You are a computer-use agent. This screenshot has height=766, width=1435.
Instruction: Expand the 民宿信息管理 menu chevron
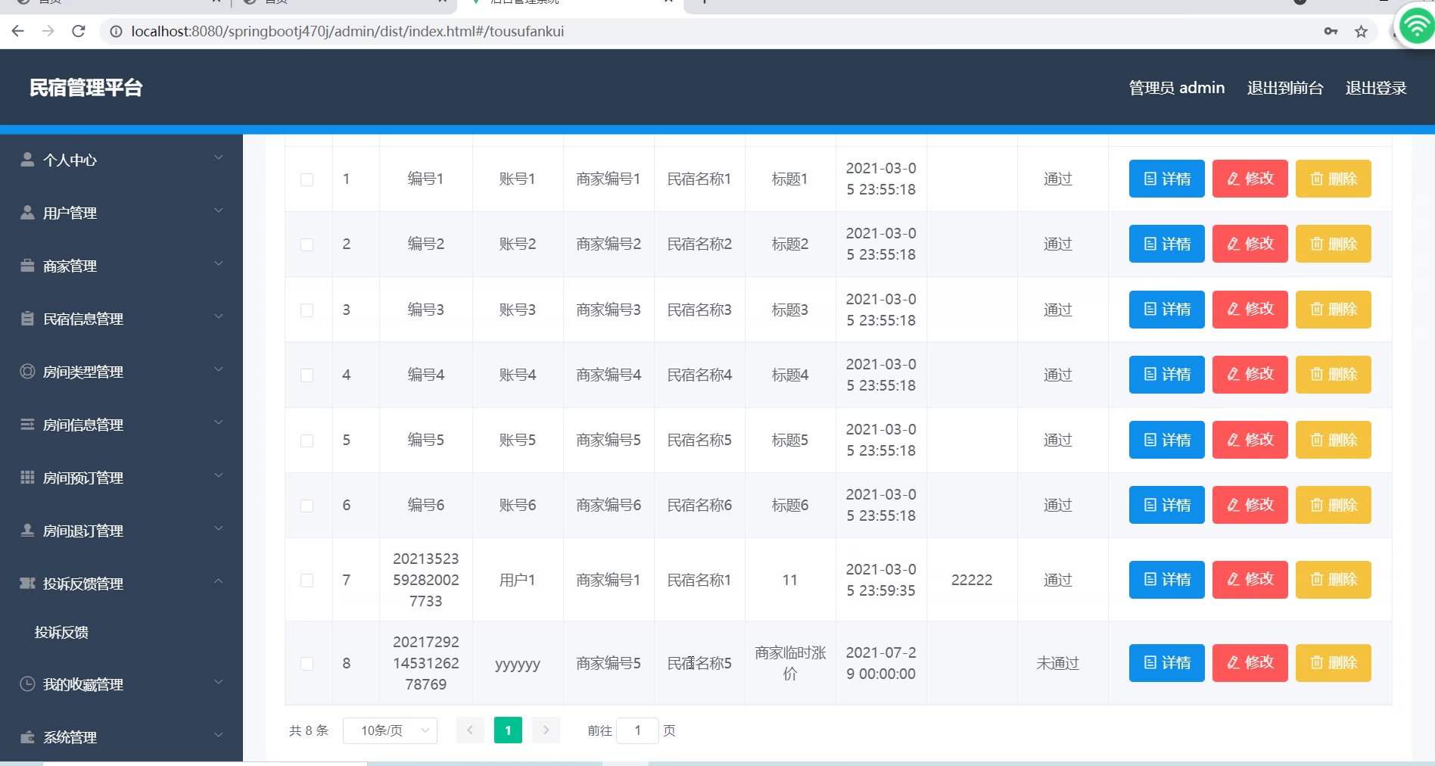(219, 316)
